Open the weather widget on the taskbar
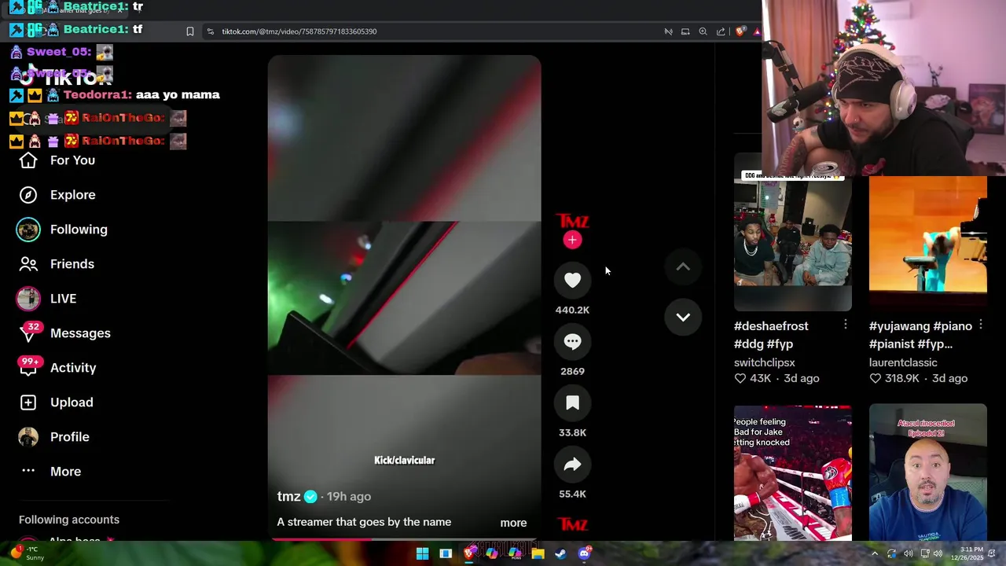This screenshot has width=1006, height=566. tap(25, 553)
